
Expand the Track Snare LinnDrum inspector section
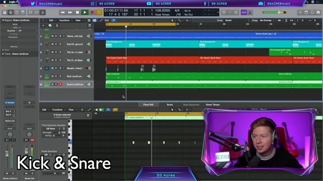(x=3, y=54)
